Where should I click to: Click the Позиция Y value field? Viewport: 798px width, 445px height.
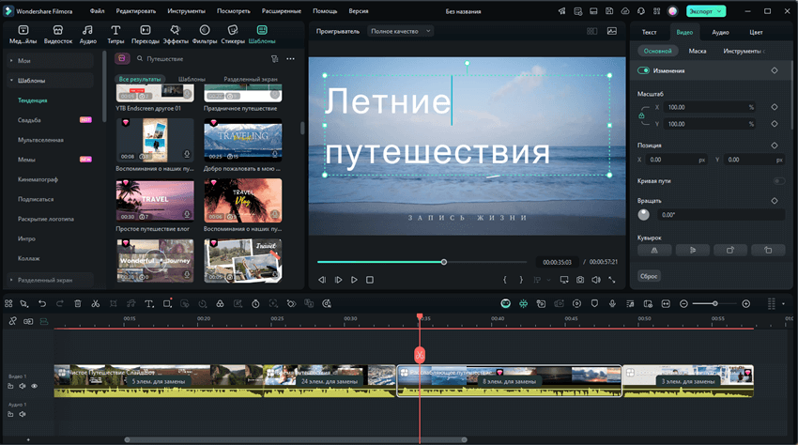point(754,160)
